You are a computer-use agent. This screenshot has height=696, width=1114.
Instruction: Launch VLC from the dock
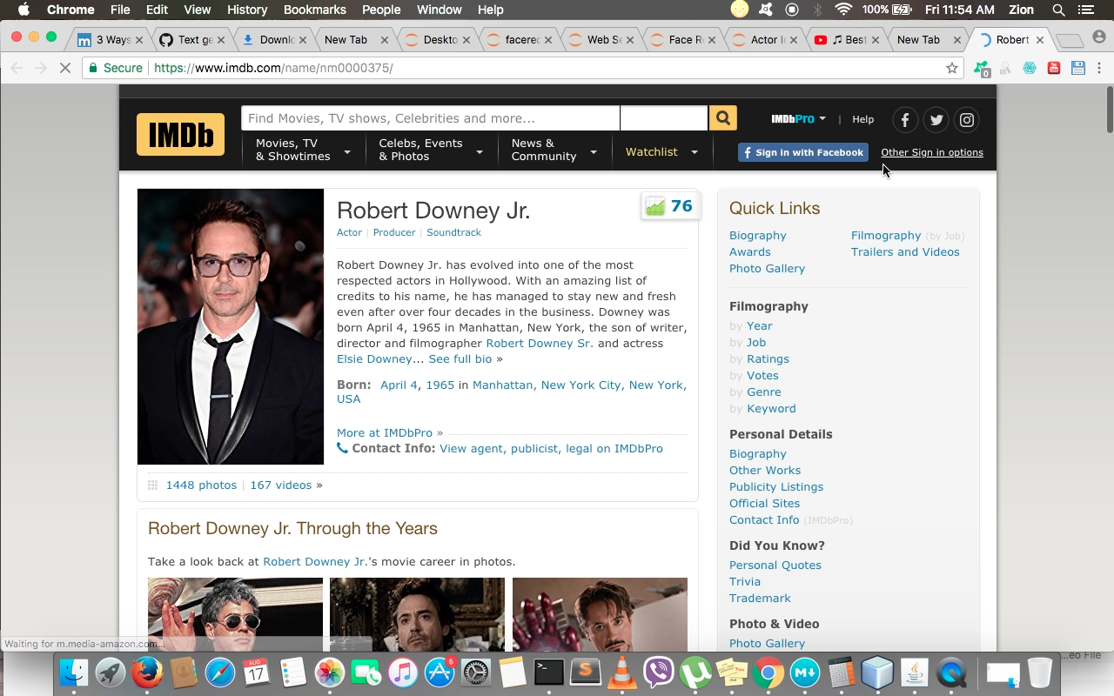point(621,673)
